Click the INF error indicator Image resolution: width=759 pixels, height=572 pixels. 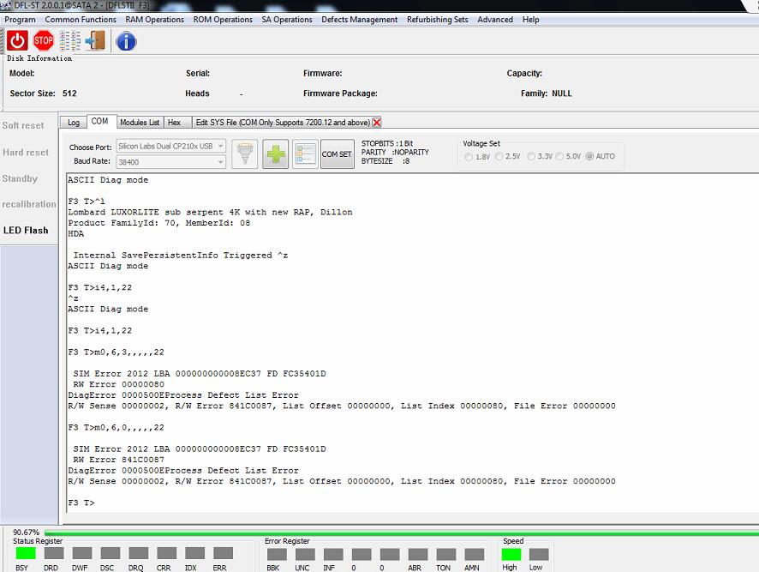(x=333, y=554)
